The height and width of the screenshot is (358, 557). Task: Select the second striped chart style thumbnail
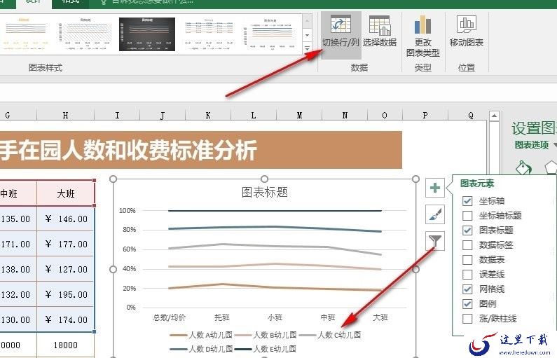(86, 34)
